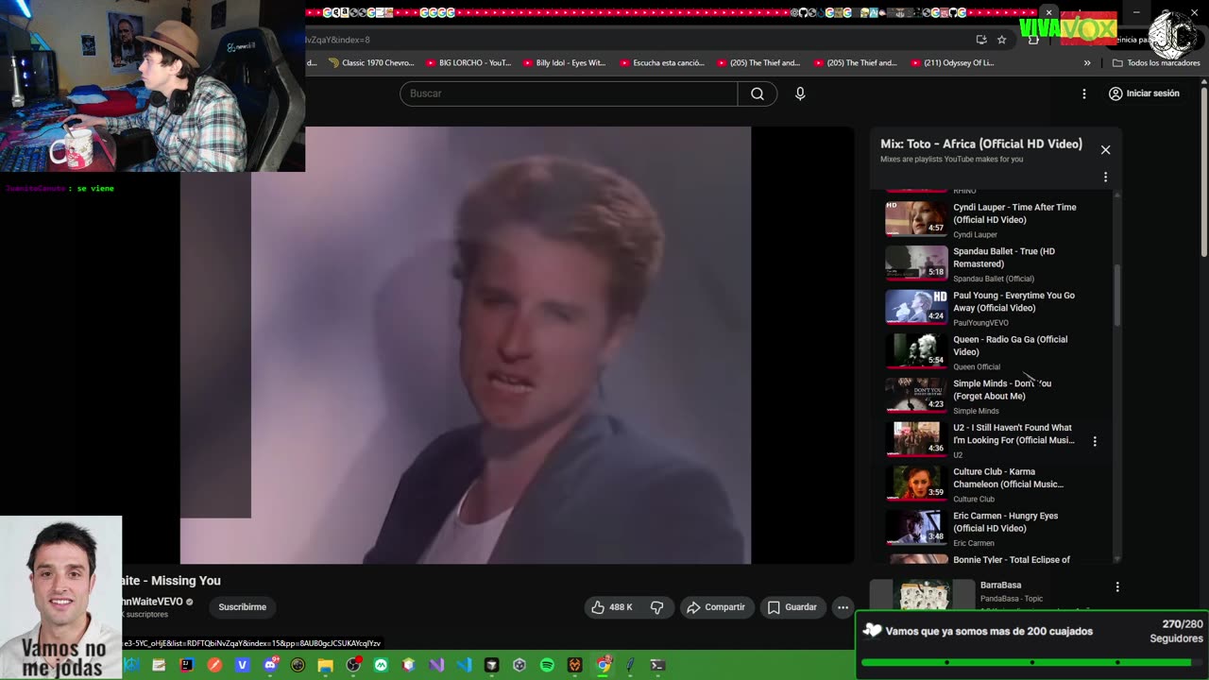
Task: Open BarraBasa recommended video options menu
Action: (1117, 586)
